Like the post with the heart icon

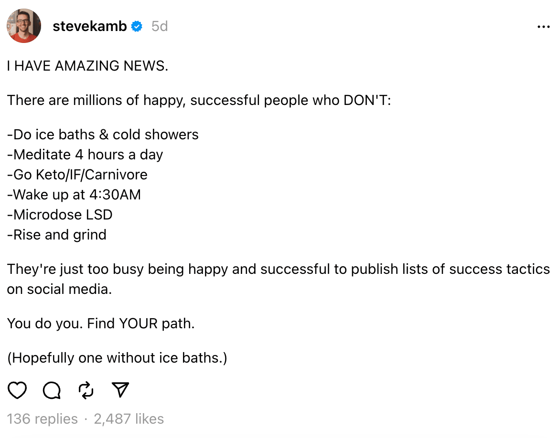tap(17, 390)
